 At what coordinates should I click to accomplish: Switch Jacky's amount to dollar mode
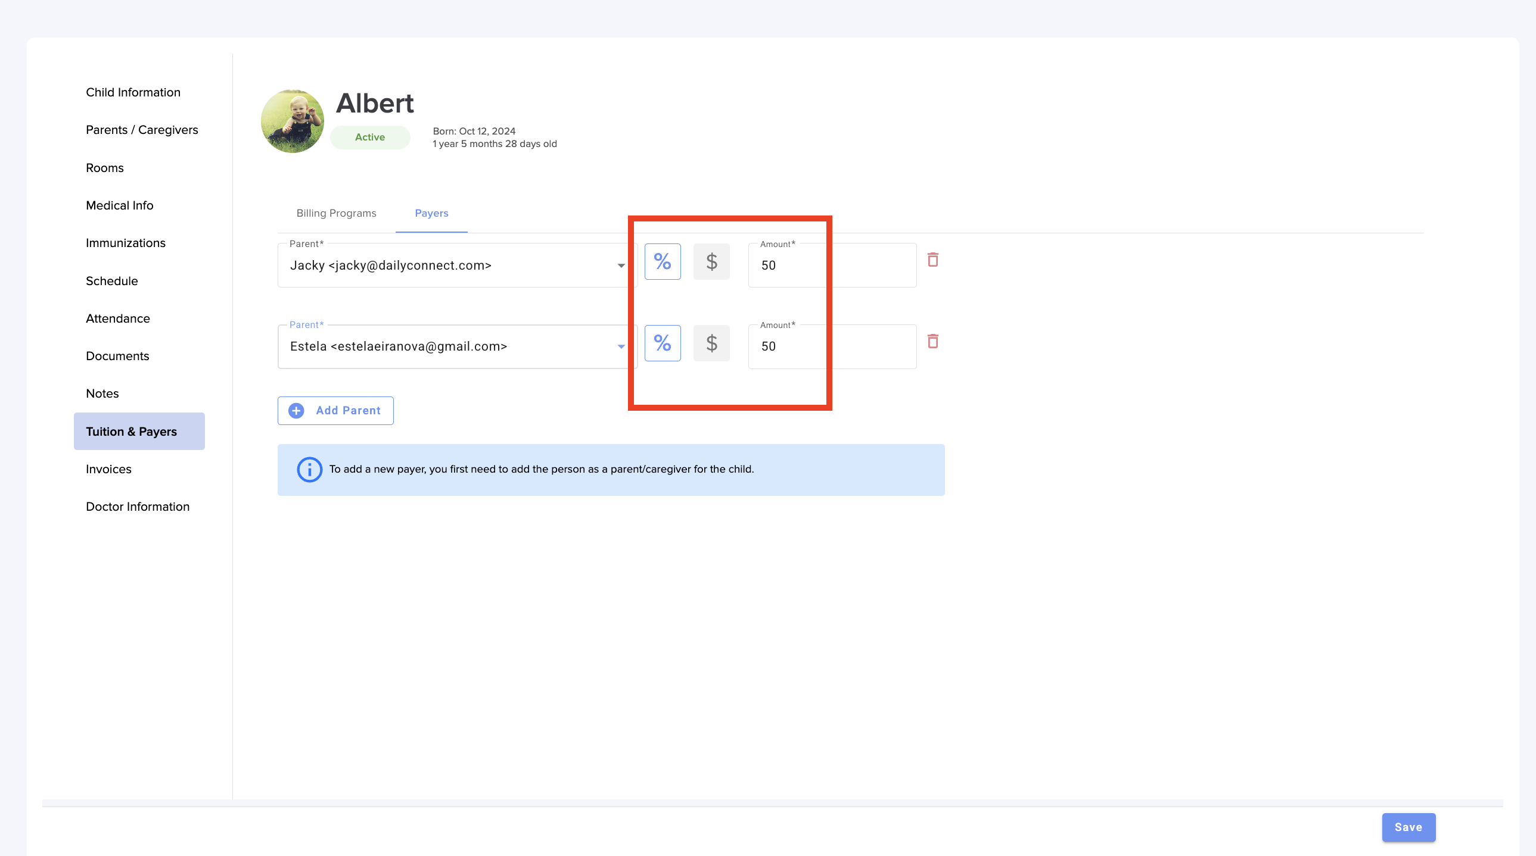coord(711,261)
